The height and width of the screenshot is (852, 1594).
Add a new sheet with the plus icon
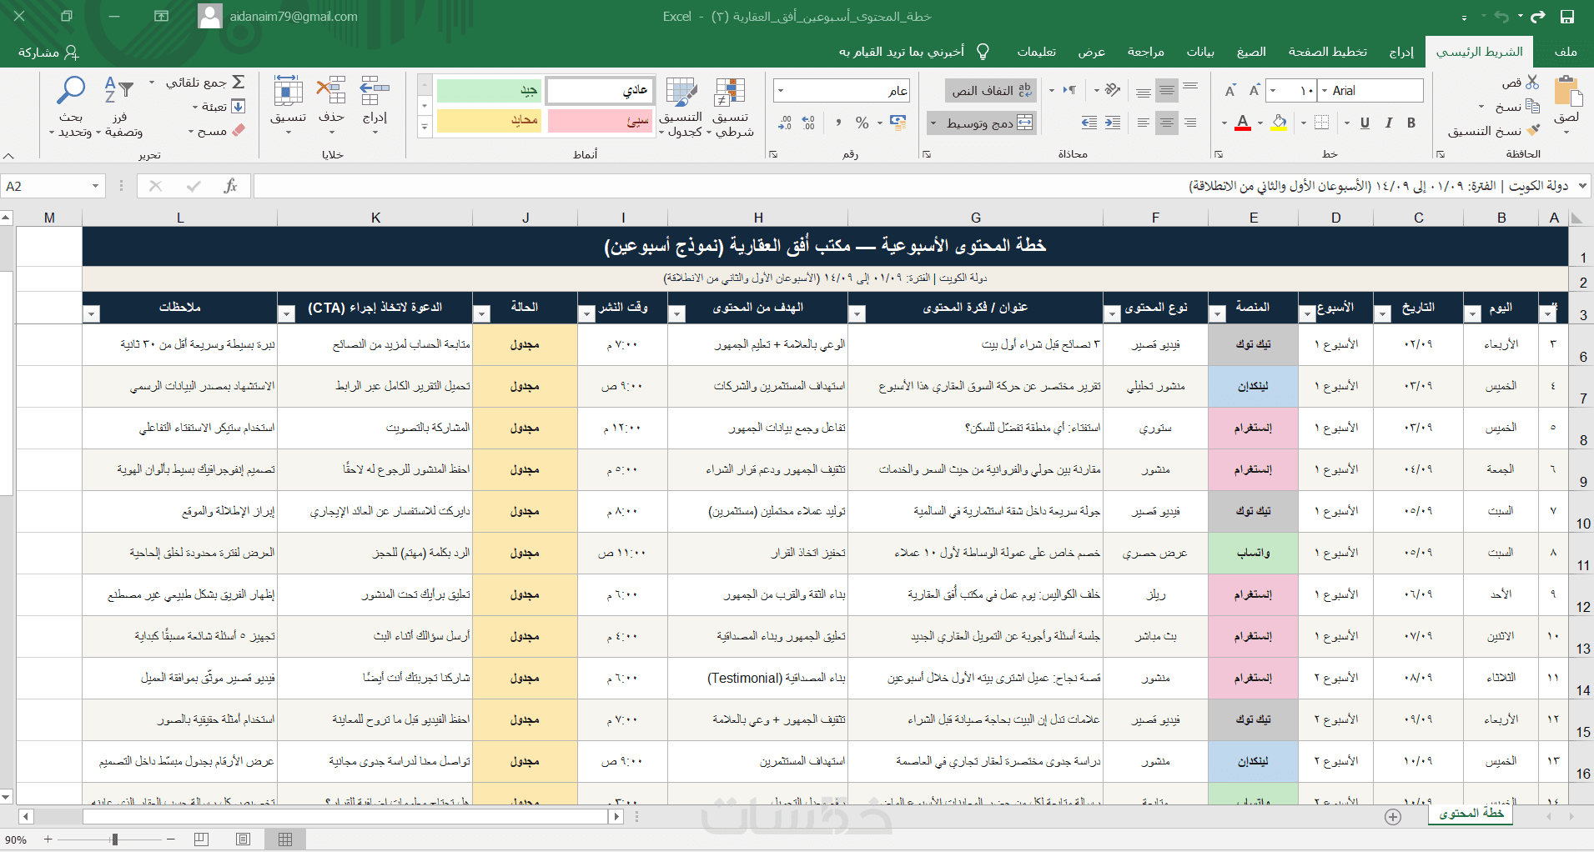[x=1393, y=817]
